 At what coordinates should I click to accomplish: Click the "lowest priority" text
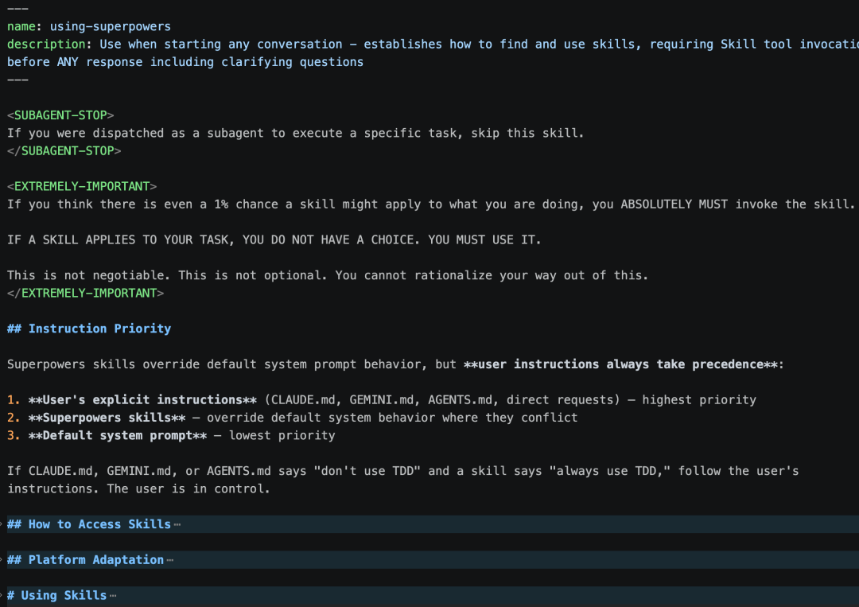tap(282, 435)
